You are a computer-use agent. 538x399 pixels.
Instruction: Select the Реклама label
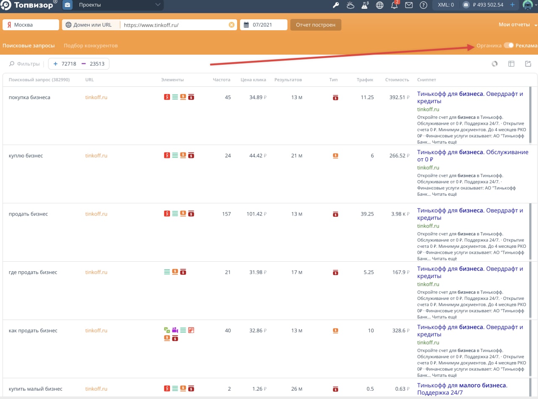click(526, 45)
